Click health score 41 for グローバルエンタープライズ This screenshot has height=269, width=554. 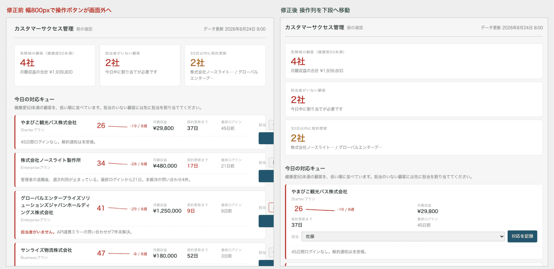[x=101, y=208]
